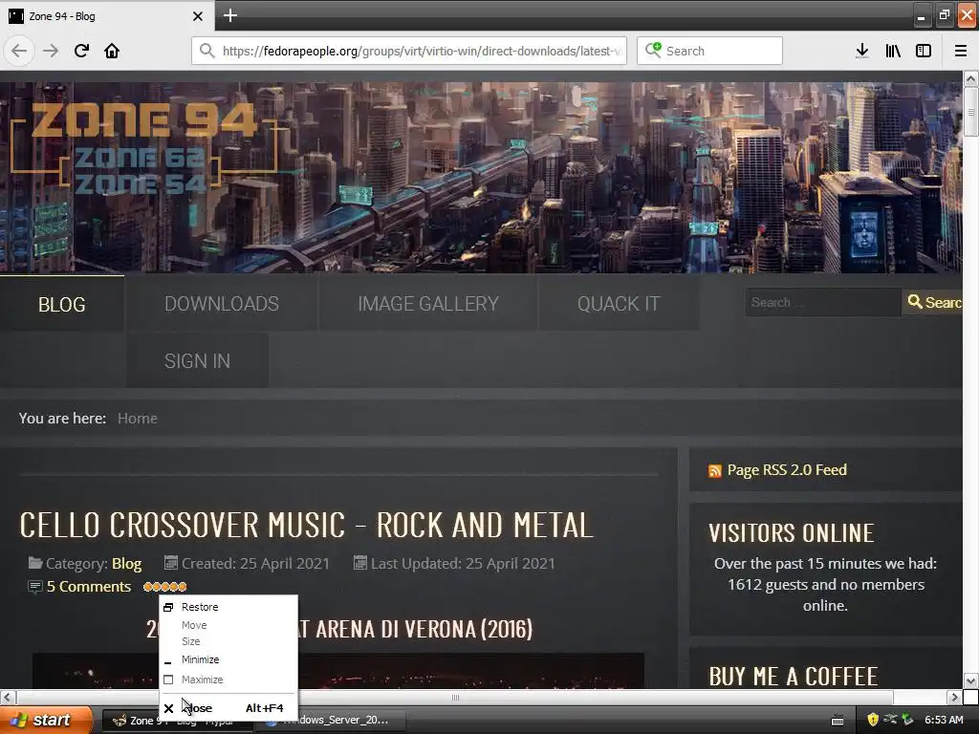The width and height of the screenshot is (979, 734).
Task: Toggle the sidebar view icon
Action: click(x=924, y=51)
